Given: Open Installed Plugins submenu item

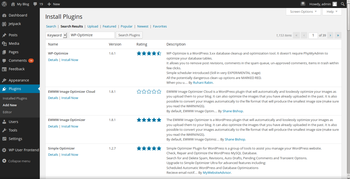Looking at the screenshot, I should [x=15, y=98].
